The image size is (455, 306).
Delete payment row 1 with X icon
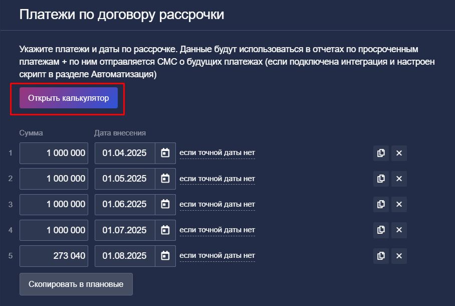click(399, 153)
